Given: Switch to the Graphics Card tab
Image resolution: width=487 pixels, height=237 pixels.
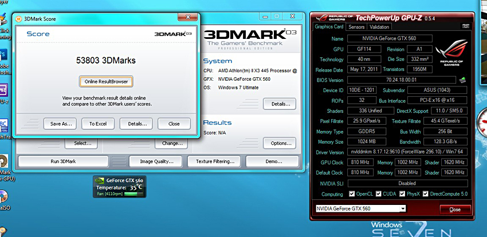Looking at the screenshot, I should [x=329, y=27].
